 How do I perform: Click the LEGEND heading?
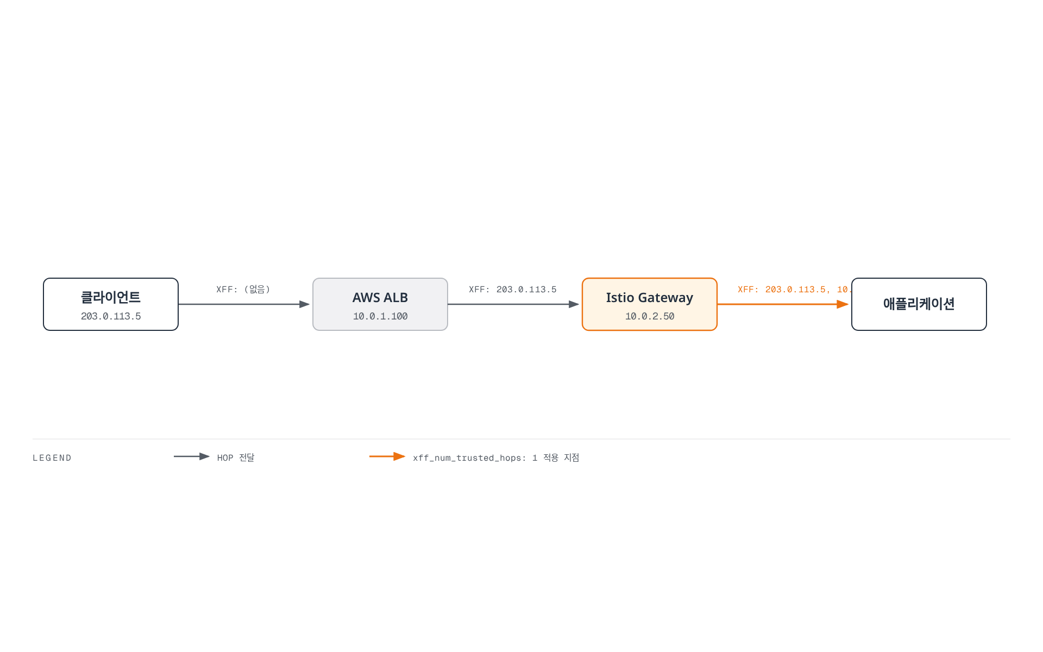tap(52, 458)
